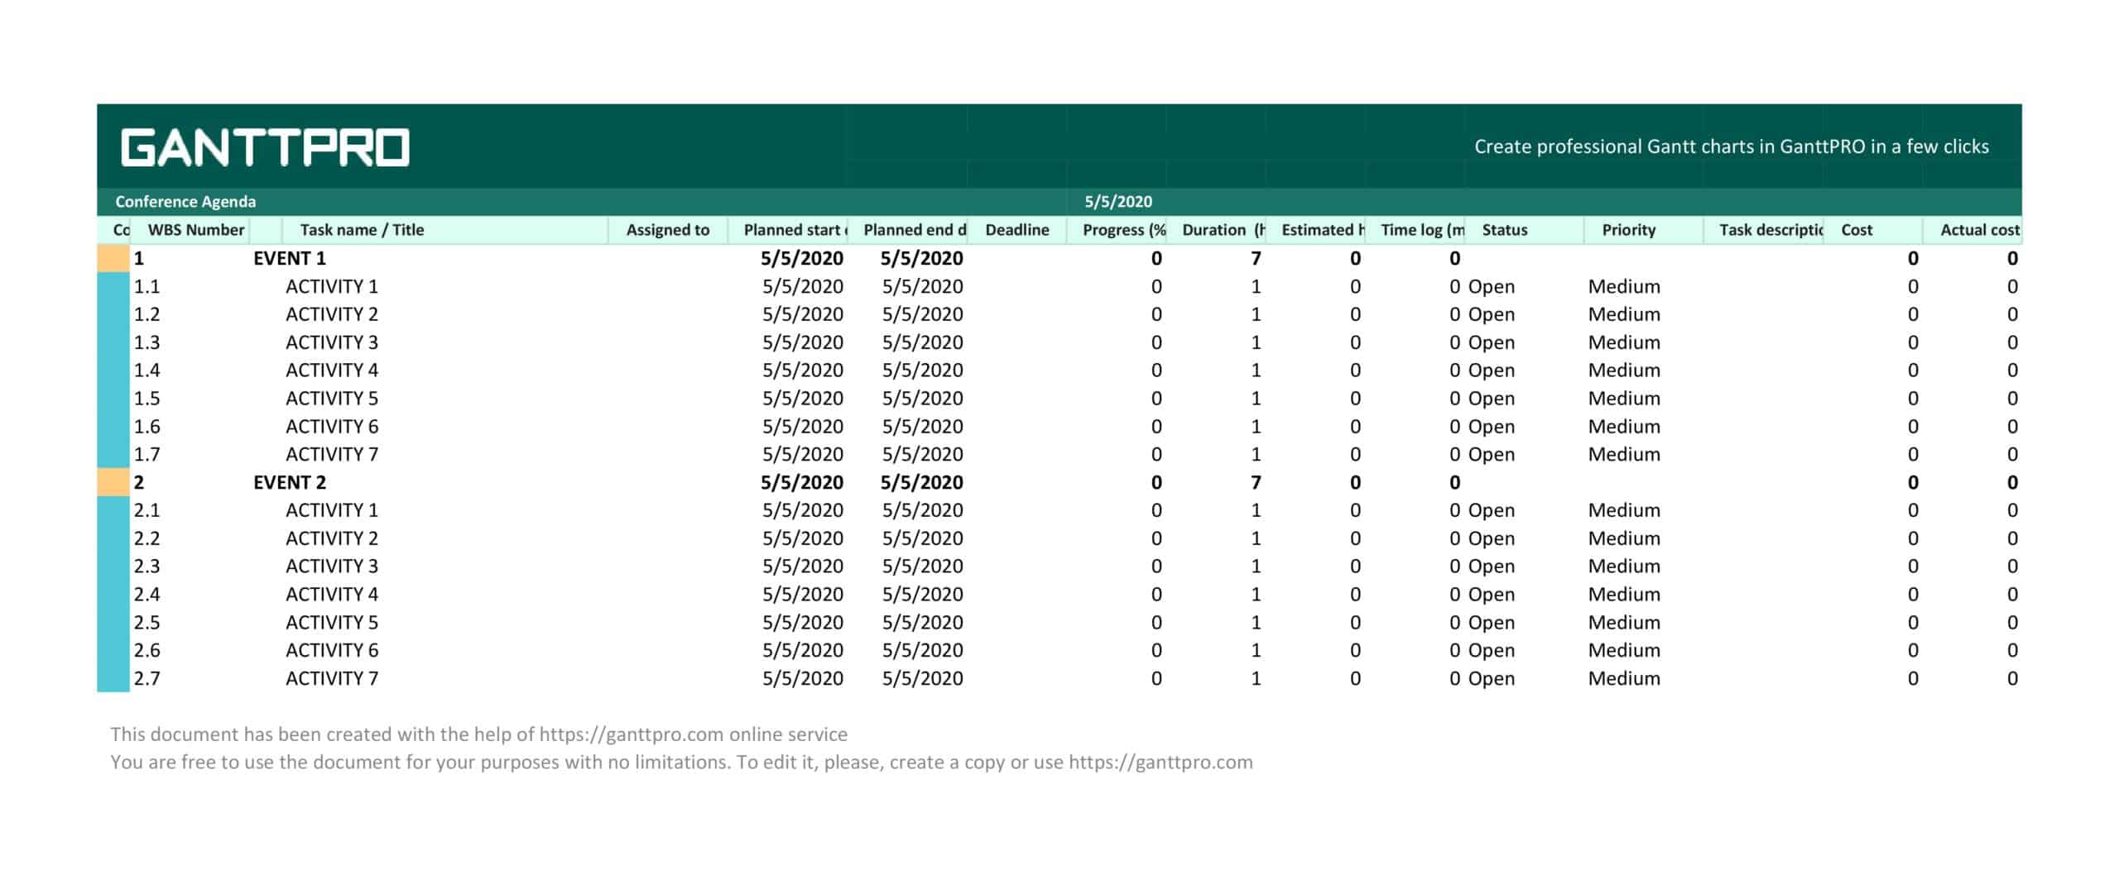Select the WBS Number column header
The height and width of the screenshot is (880, 2119).
tap(195, 231)
